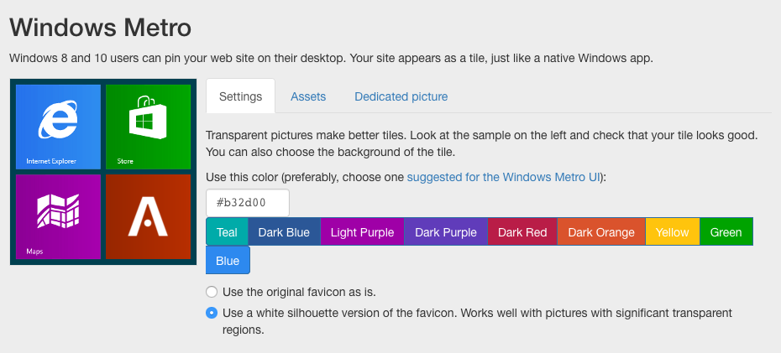
Task: Open the suggested Windows Metro UI colors link
Action: tap(504, 177)
